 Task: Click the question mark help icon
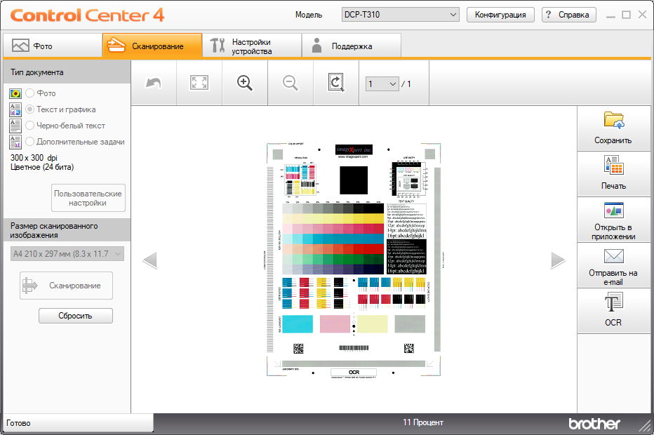[x=548, y=15]
